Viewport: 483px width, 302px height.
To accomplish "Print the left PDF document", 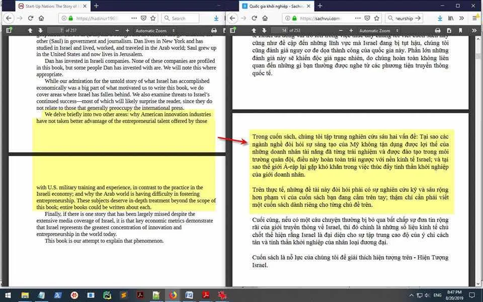I will coord(214,31).
